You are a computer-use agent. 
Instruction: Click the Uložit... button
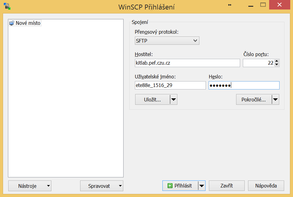pos(151,99)
